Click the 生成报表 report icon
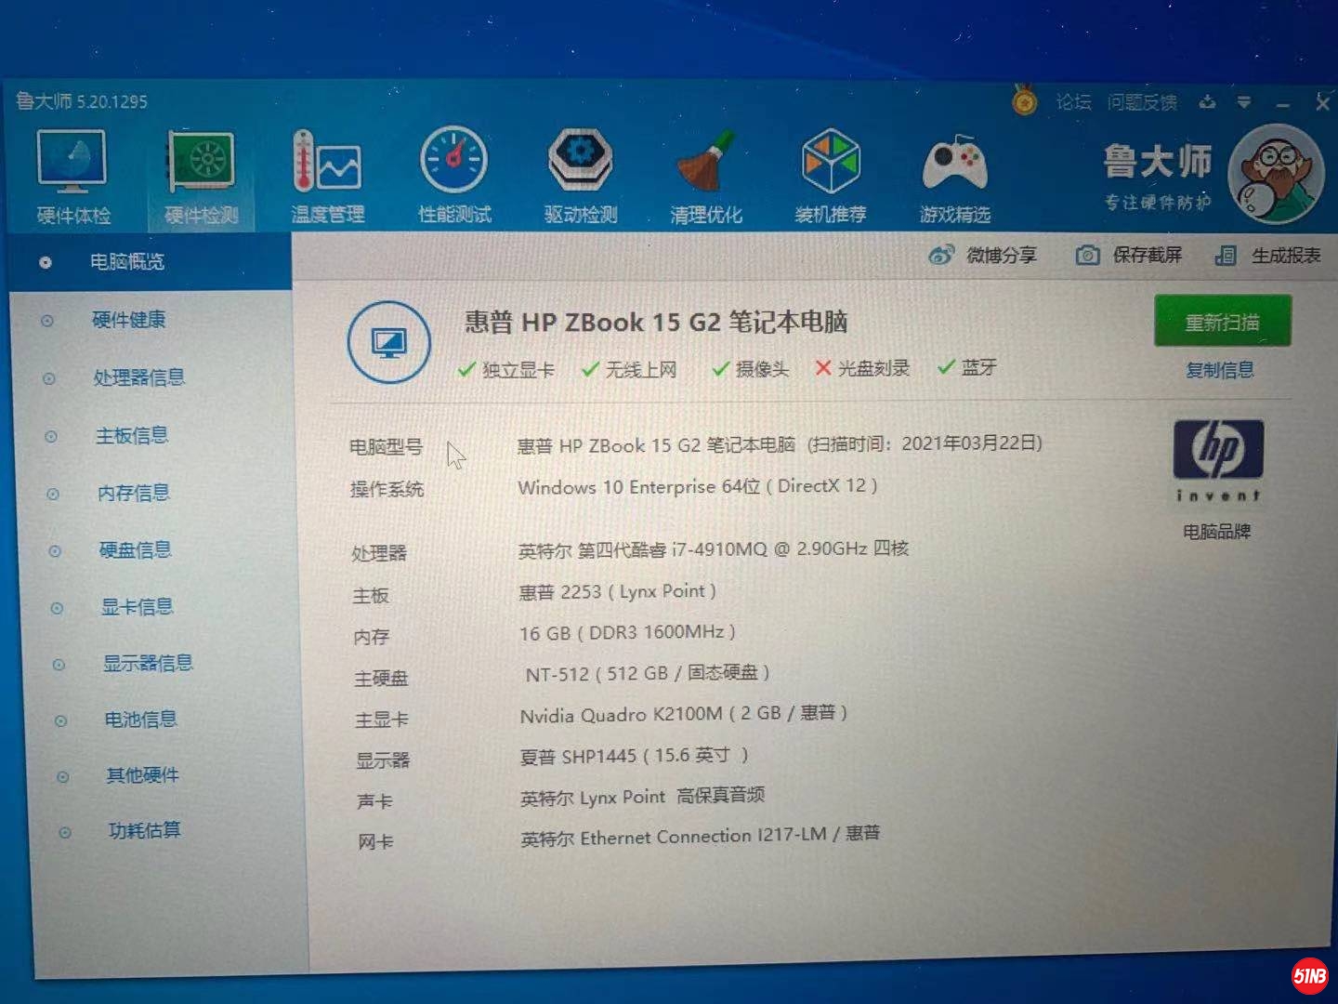Viewport: 1338px width, 1004px height. [1226, 255]
